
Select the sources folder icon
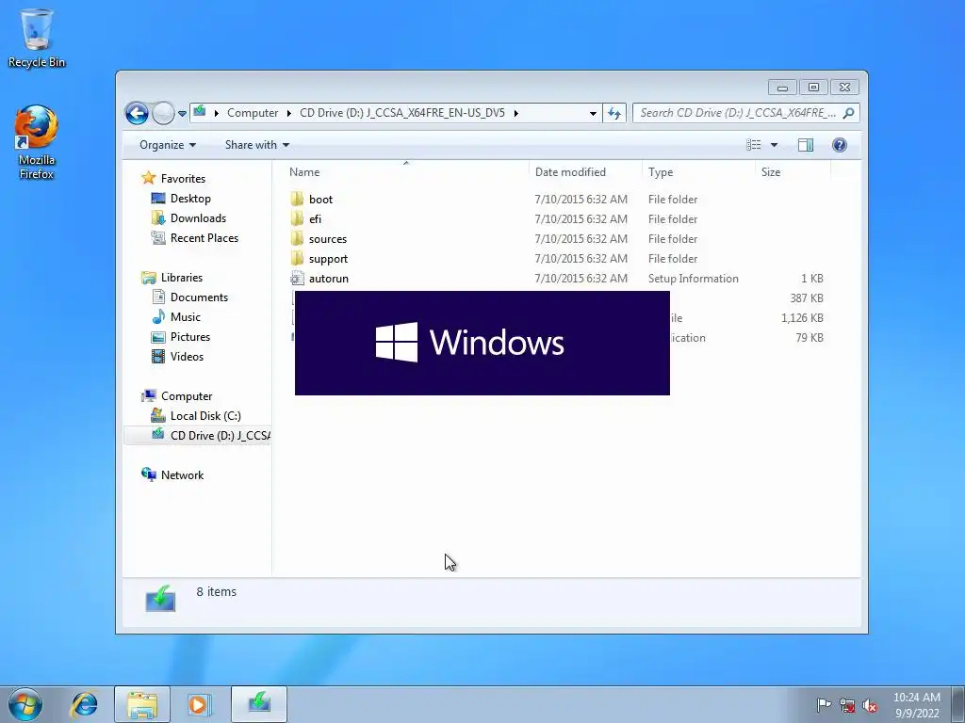pyautogui.click(x=297, y=238)
